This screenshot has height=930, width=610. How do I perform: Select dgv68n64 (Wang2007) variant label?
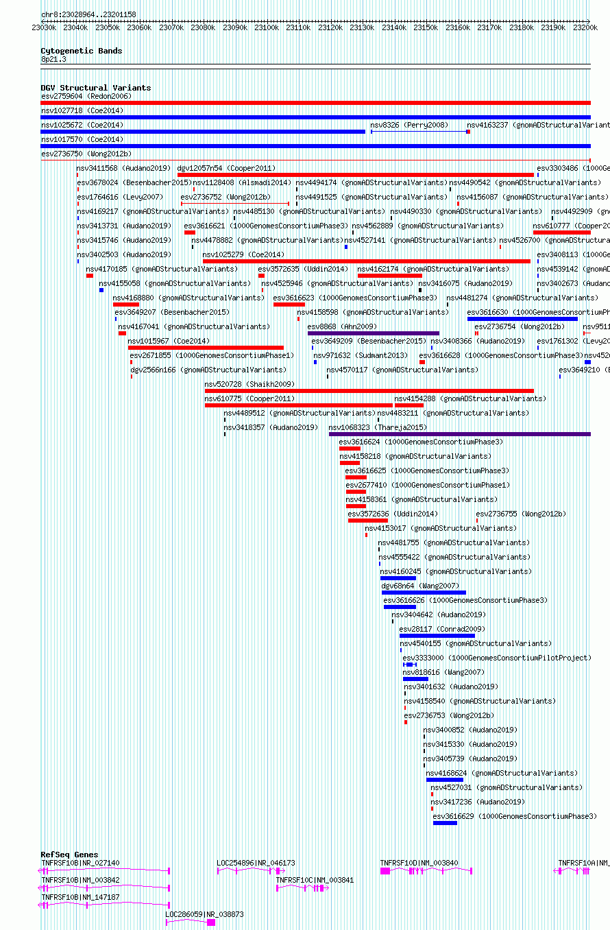[420, 586]
